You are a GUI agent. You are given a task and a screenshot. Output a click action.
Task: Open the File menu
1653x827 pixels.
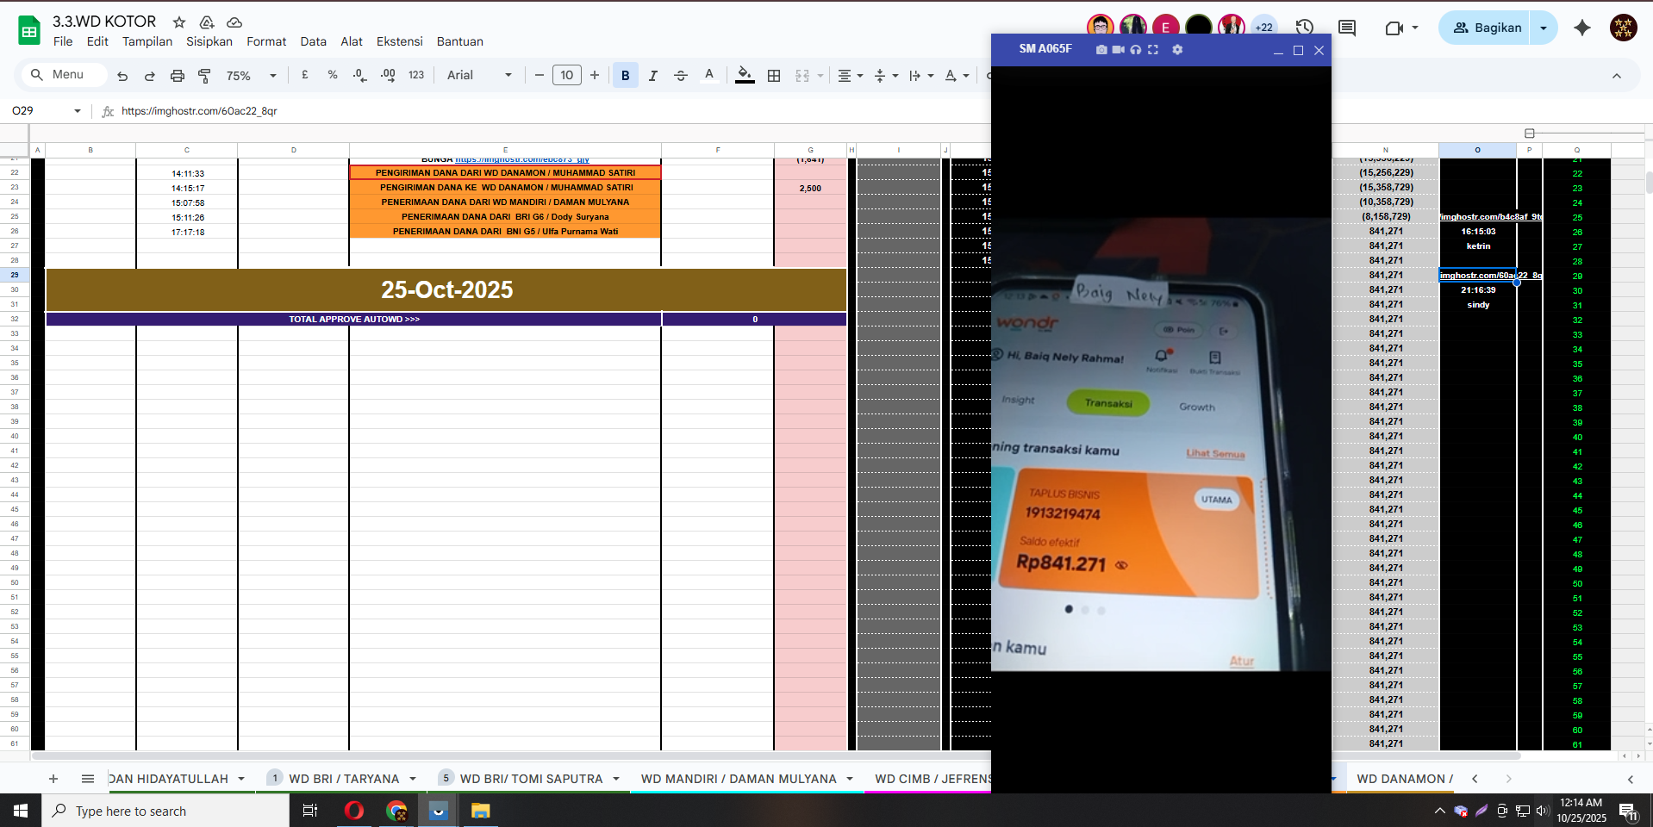63,41
